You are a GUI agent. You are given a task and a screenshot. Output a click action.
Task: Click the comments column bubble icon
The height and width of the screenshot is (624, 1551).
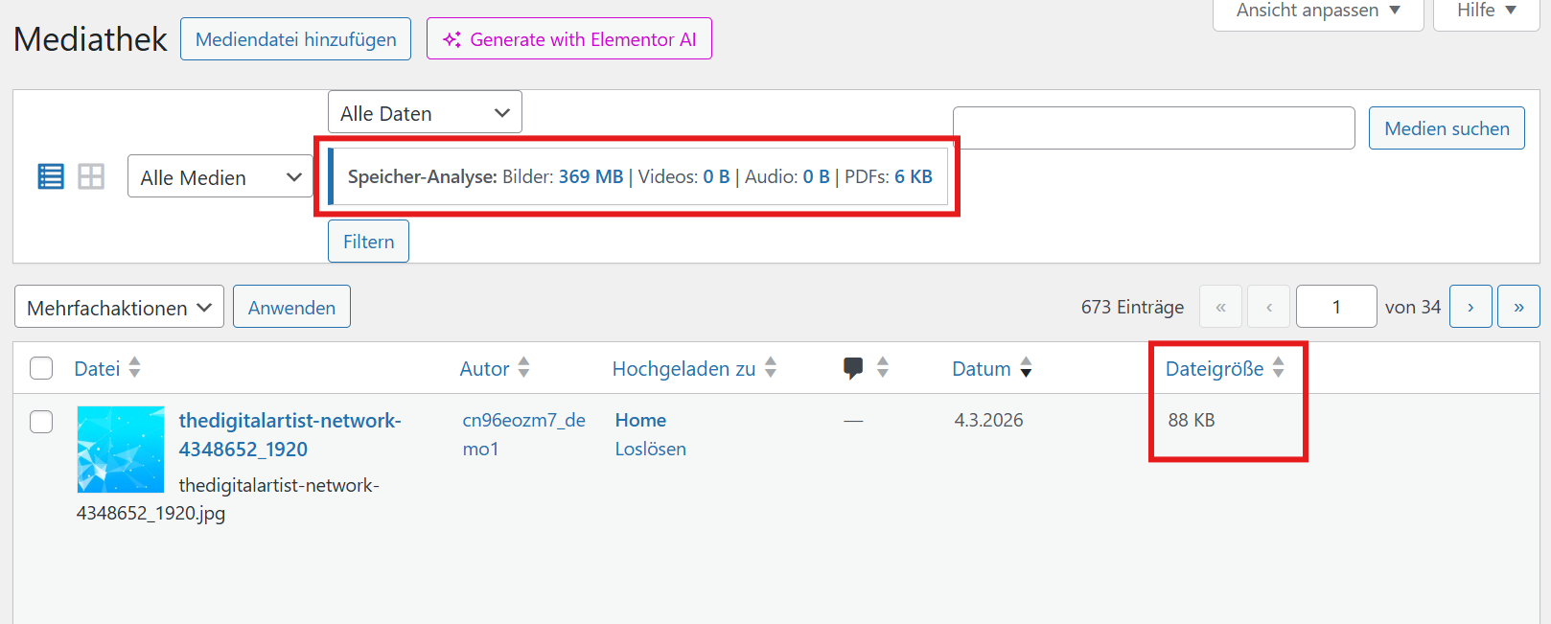click(x=853, y=368)
